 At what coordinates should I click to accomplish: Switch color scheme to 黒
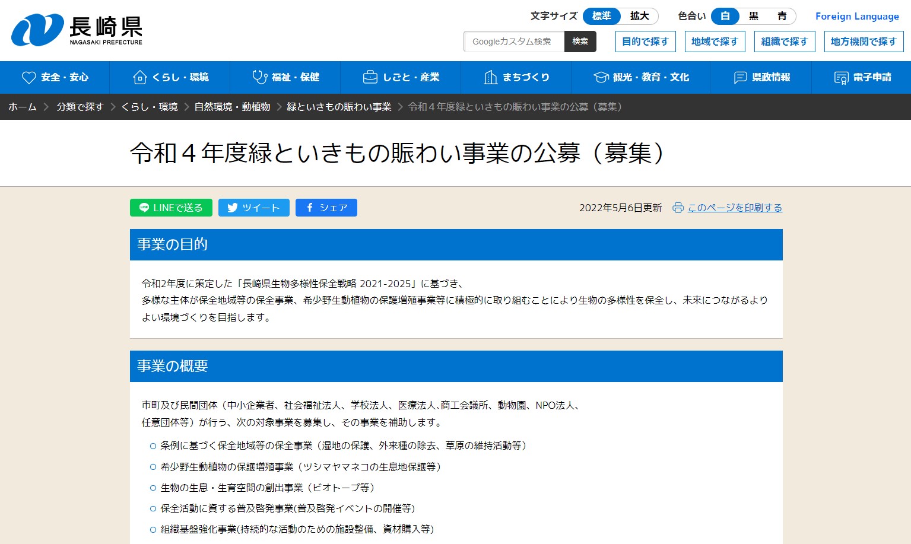754,16
